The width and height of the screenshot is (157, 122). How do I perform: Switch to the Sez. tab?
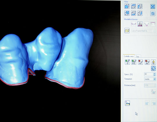tap(138, 57)
